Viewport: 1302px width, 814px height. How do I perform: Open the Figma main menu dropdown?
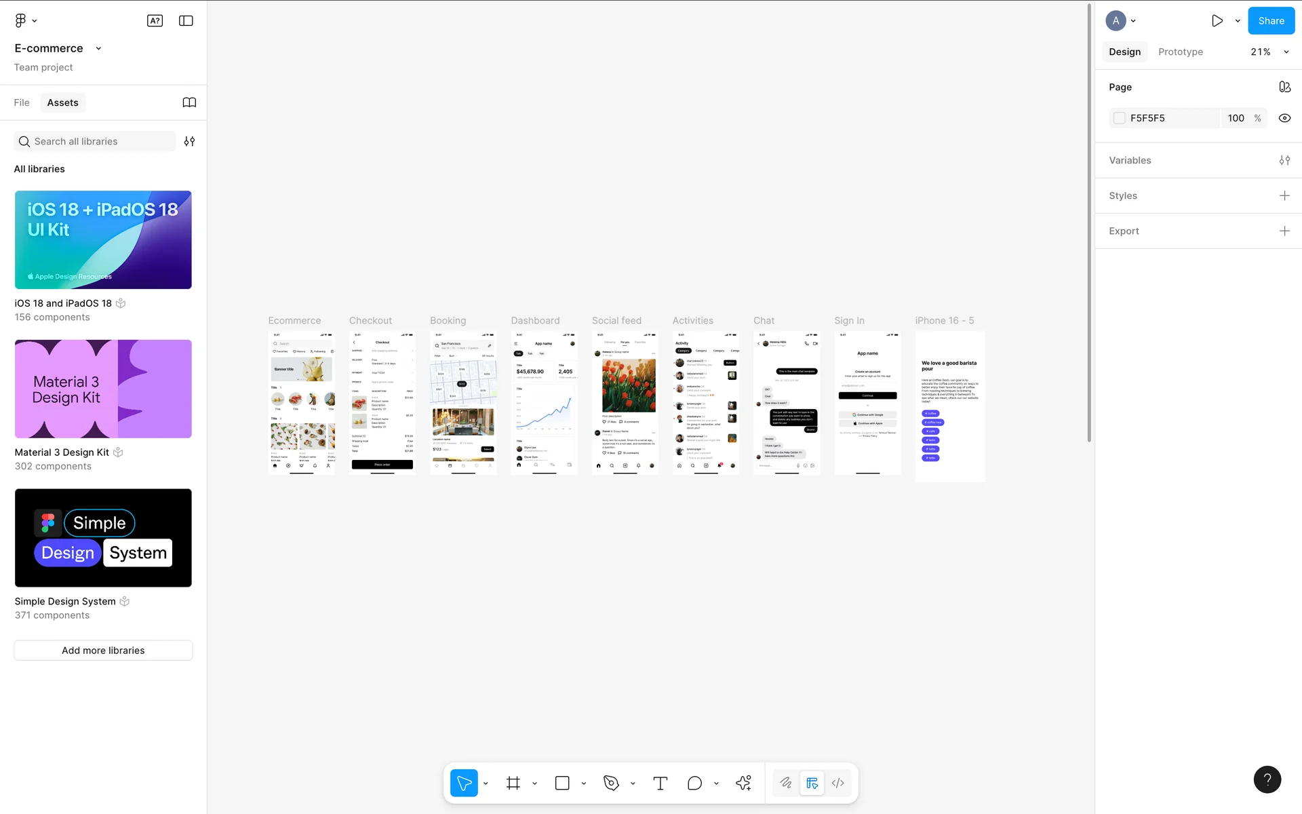pos(25,21)
